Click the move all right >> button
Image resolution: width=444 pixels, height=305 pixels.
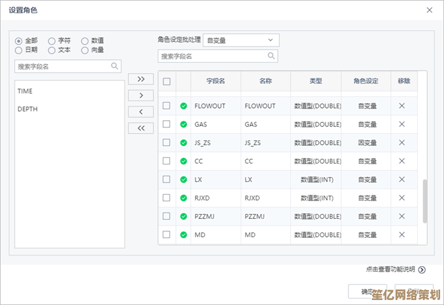click(x=141, y=79)
